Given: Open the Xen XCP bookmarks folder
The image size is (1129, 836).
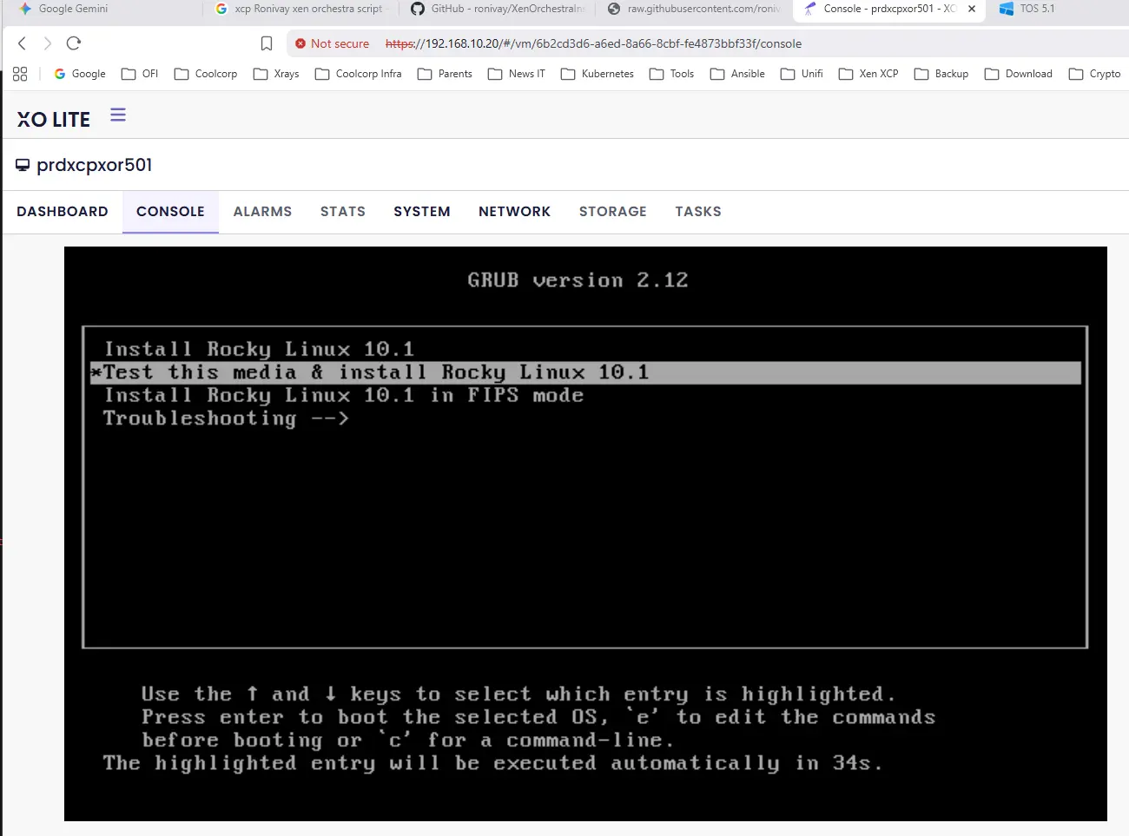Looking at the screenshot, I should coord(868,74).
